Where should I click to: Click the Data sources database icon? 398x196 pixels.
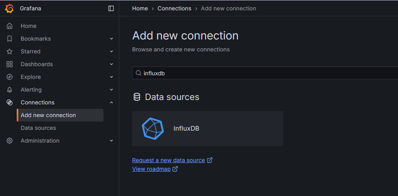(137, 97)
